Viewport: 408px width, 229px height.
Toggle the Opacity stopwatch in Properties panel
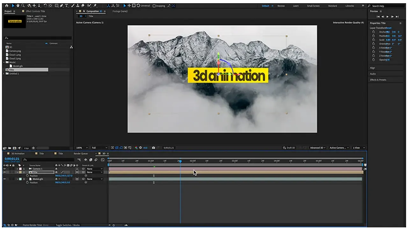coord(374,60)
